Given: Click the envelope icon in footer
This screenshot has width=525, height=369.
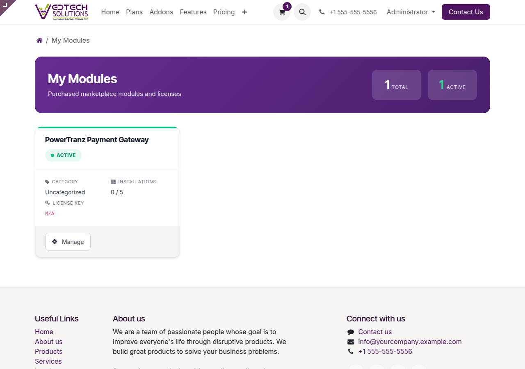Looking at the screenshot, I should (x=351, y=342).
